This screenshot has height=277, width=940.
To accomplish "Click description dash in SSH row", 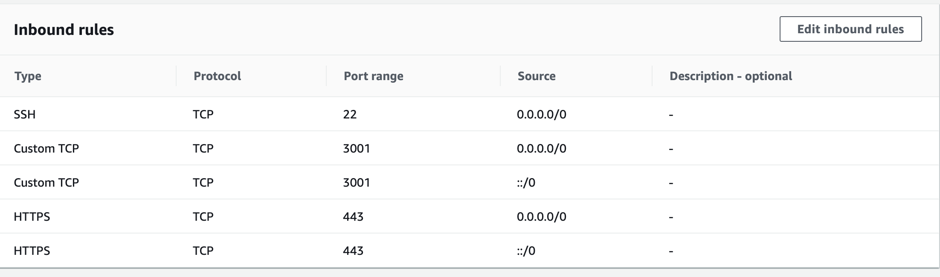I will coord(671,115).
